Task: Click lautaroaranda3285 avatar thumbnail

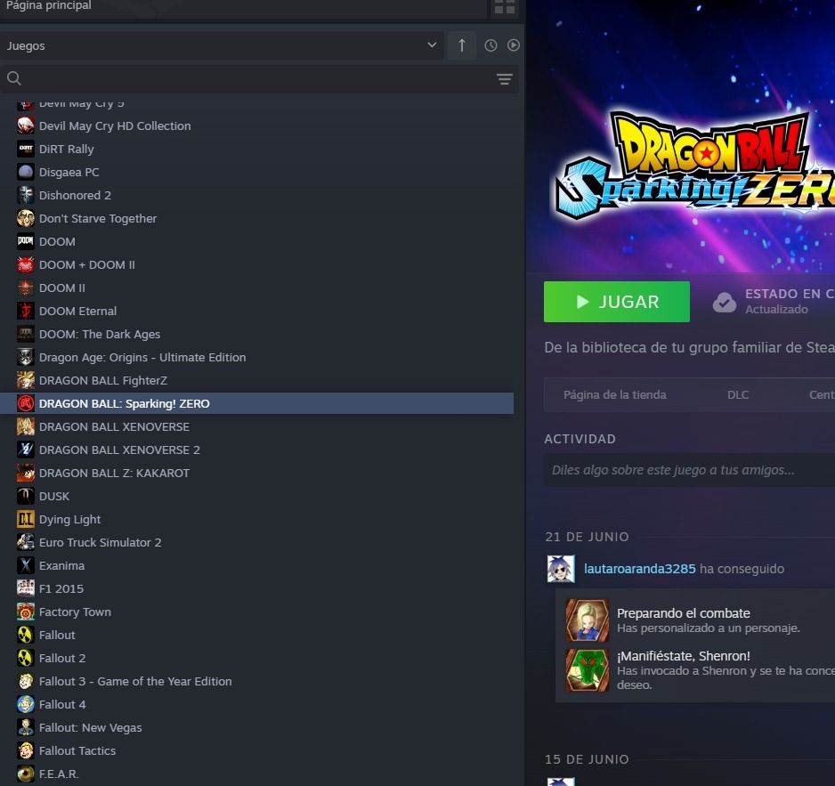Action: click(561, 569)
